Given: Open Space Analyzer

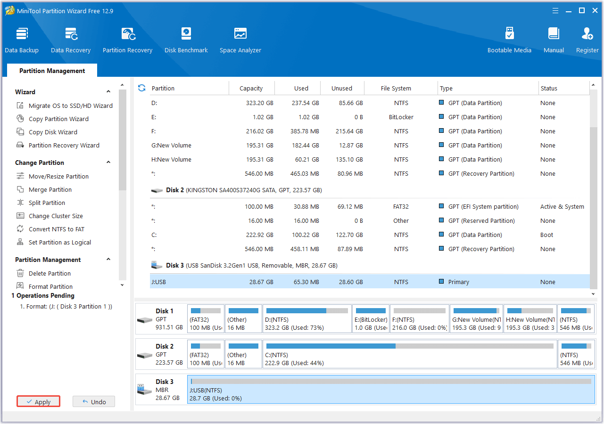Looking at the screenshot, I should point(240,39).
